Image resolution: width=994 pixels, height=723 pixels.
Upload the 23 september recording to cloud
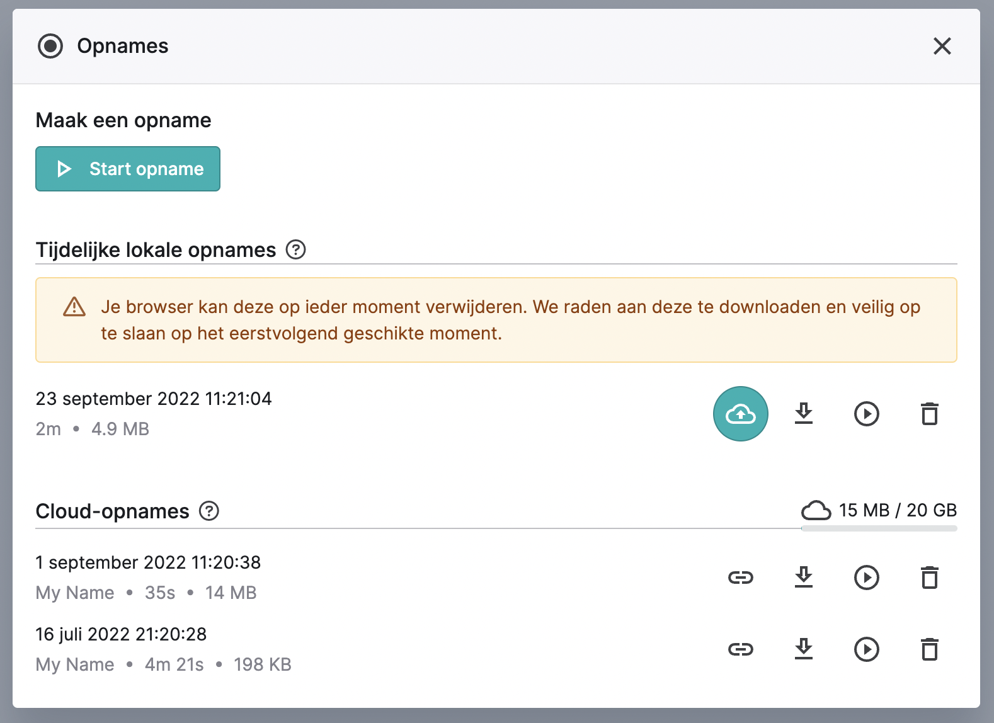point(741,414)
